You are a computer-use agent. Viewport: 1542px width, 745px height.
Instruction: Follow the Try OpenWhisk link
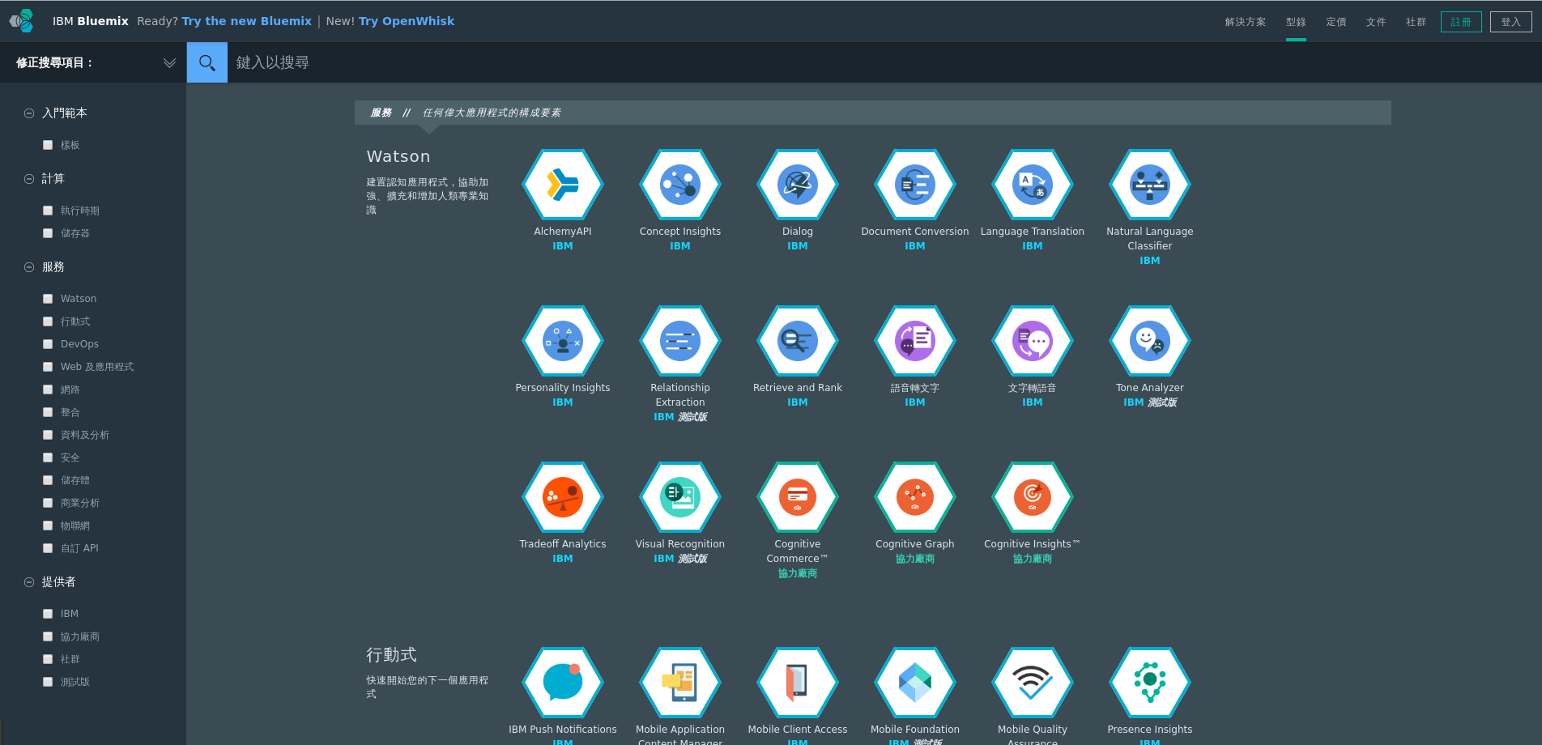407,21
